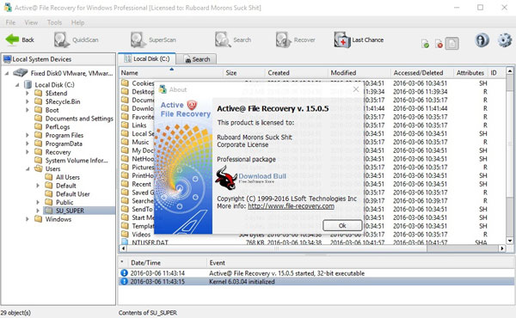The width and height of the screenshot is (516, 318).
Task: Click Ok in the About dialog
Action: 342,225
